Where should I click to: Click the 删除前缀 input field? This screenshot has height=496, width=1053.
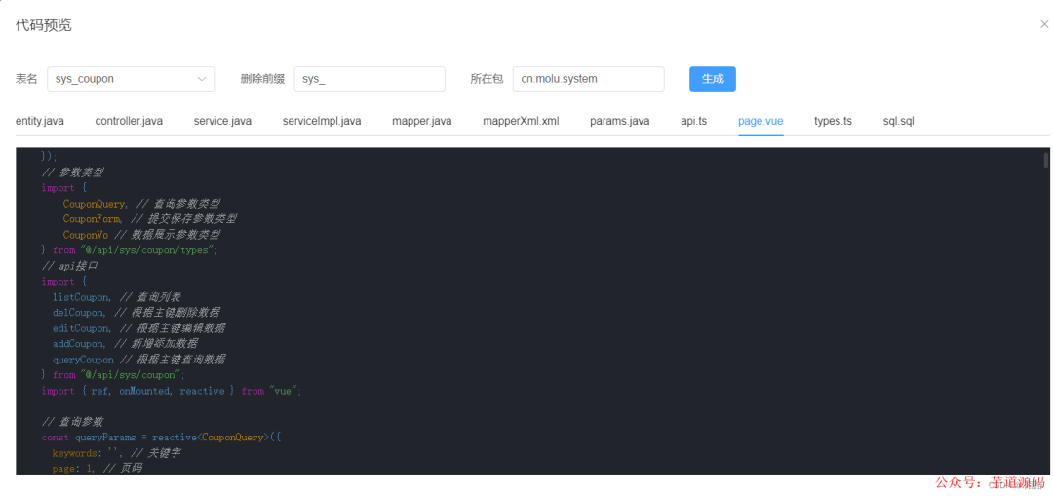[370, 79]
